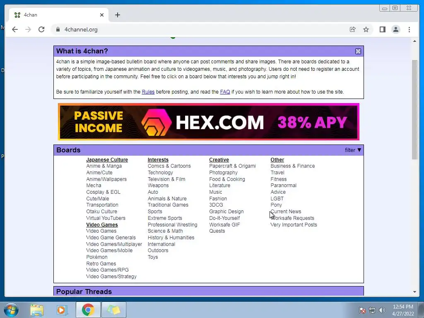Viewport: 424px width, 318px height.
Task: Open the FAQ link
Action: point(225,92)
